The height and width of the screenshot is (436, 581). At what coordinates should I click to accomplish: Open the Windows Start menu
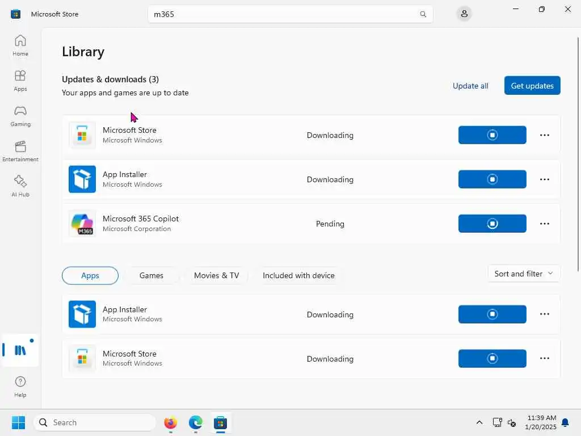(x=18, y=422)
